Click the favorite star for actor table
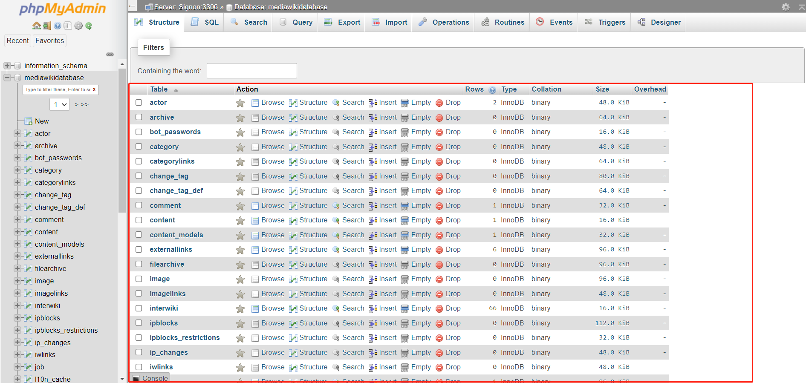 [x=240, y=103]
